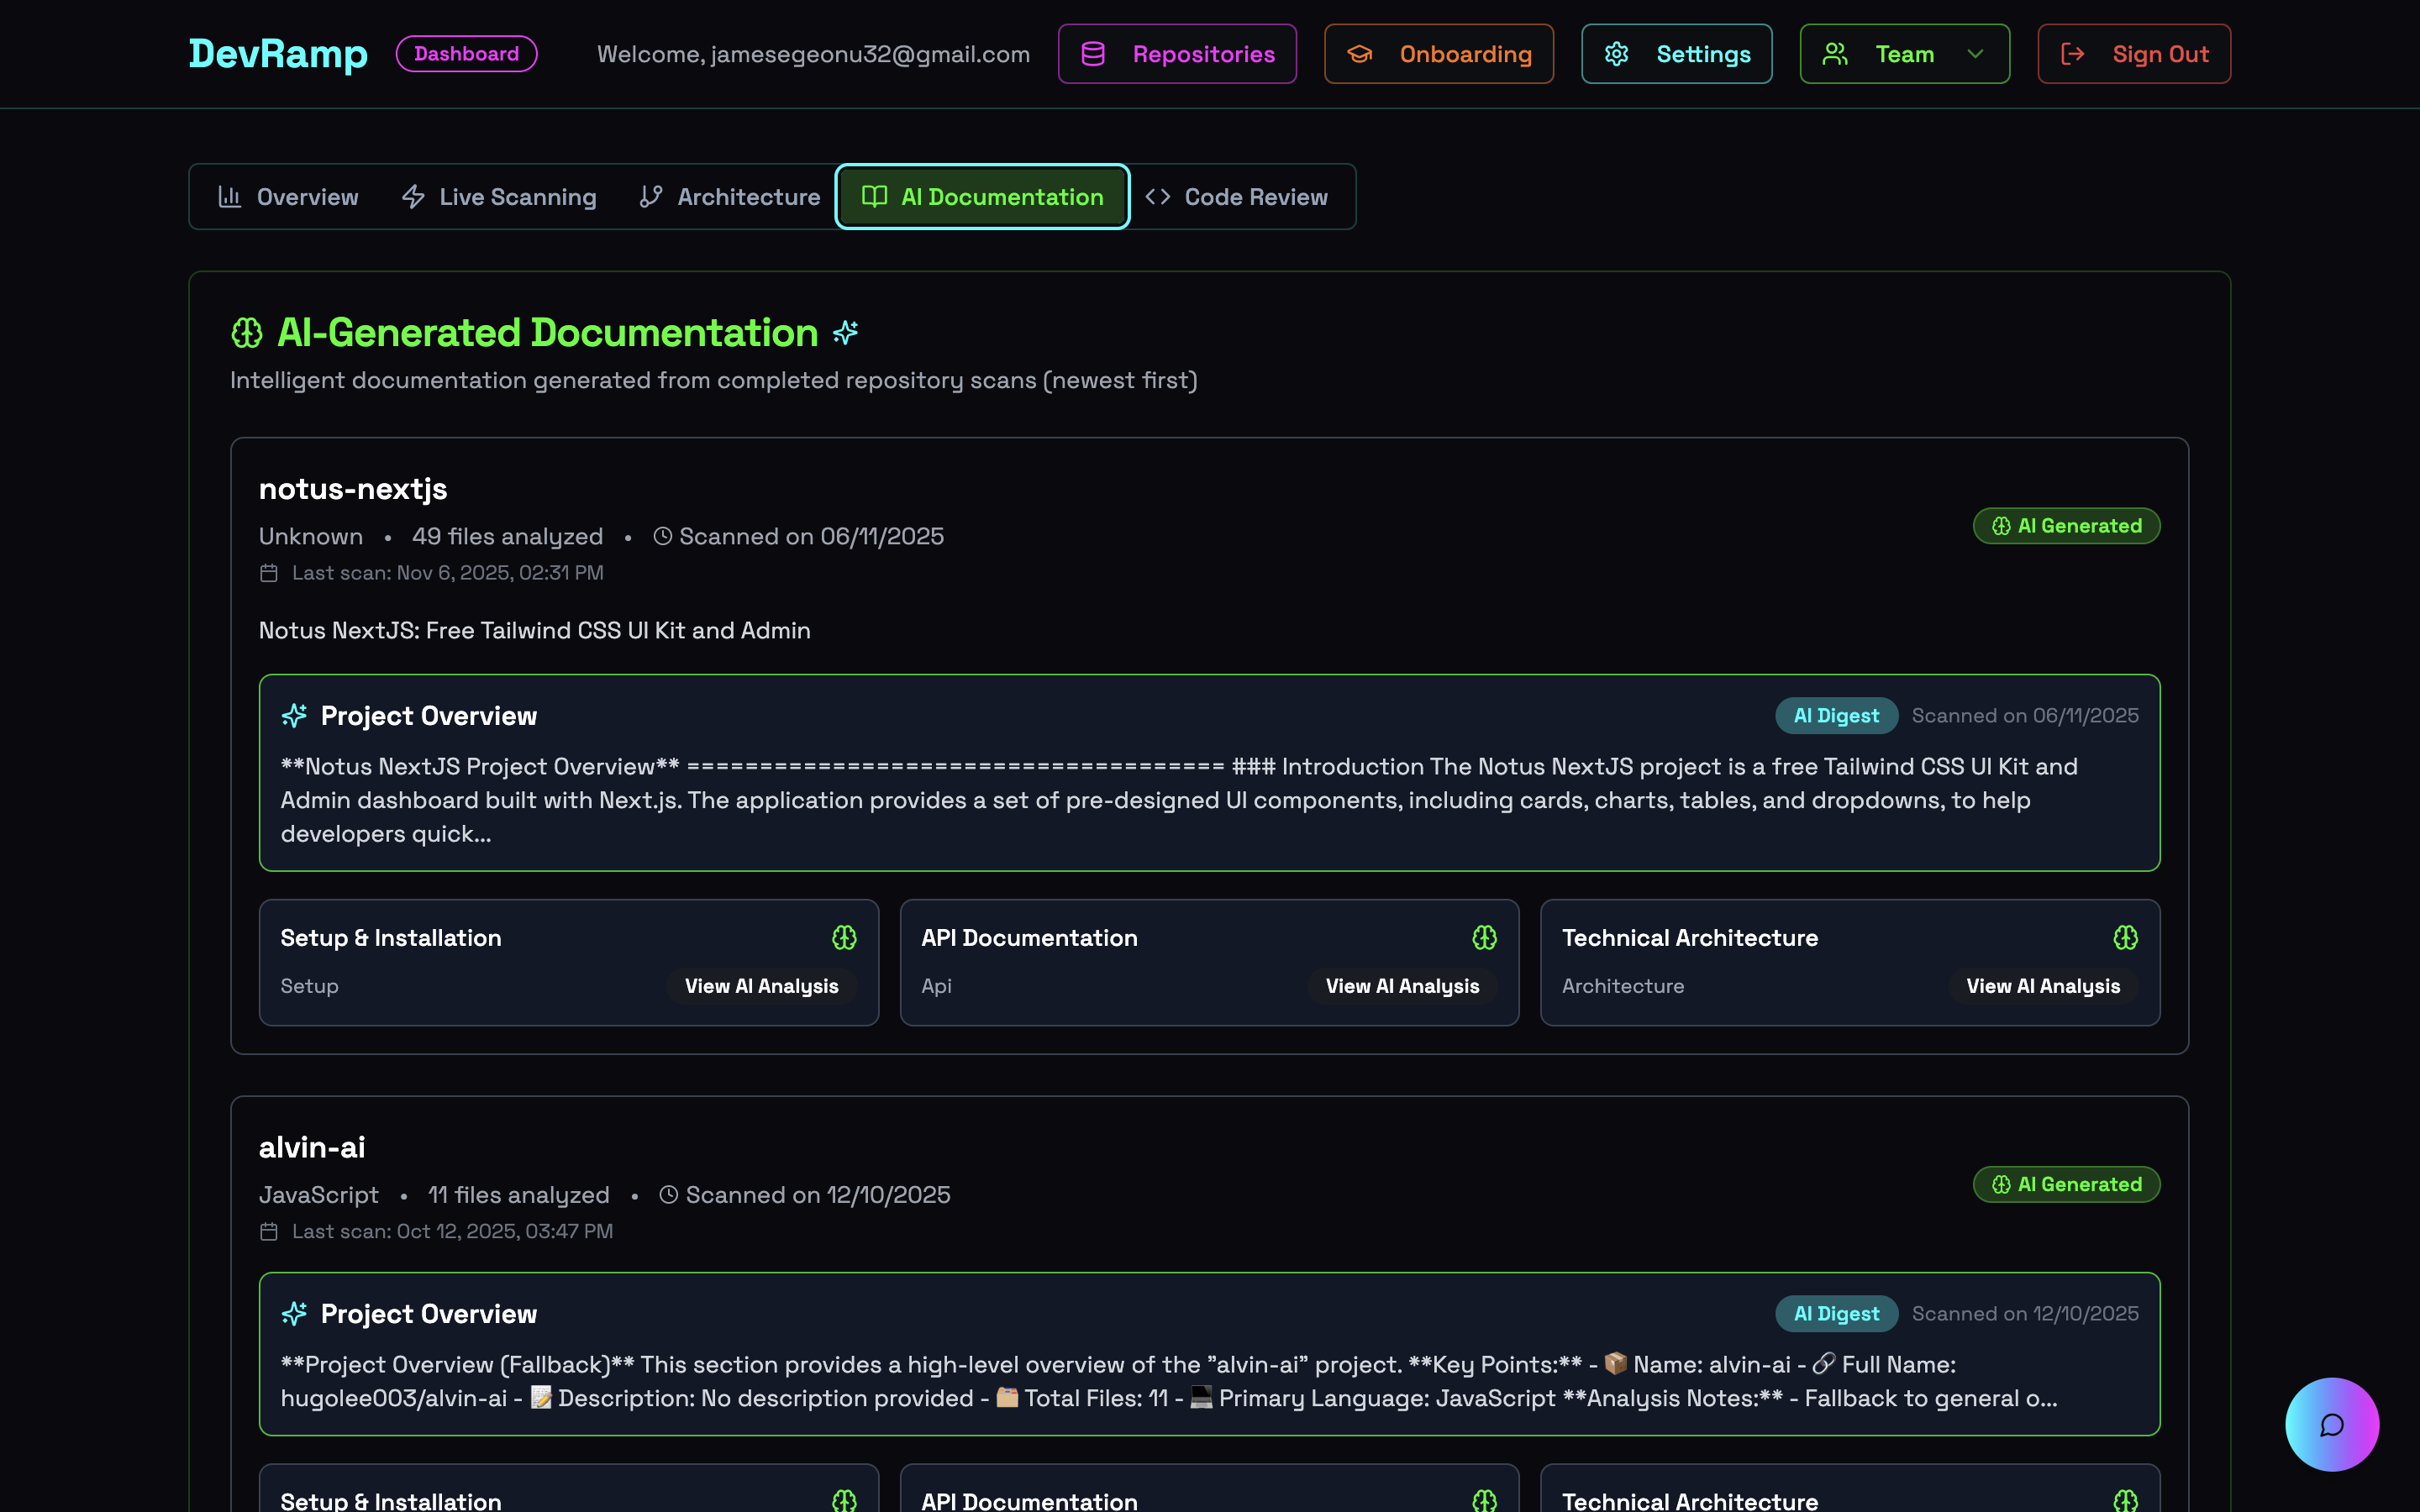
Task: Click the brain icon on Technical Architecture card
Action: pos(2125,938)
